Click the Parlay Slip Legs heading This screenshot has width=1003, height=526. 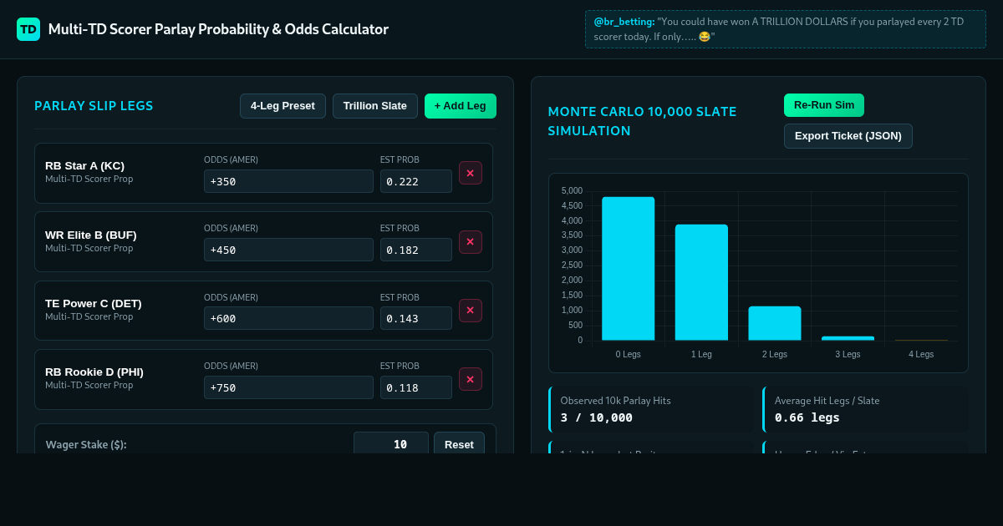(94, 106)
